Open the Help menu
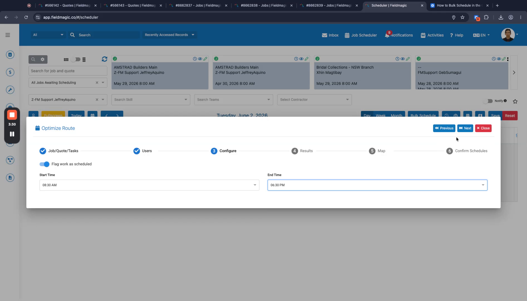 tap(457, 35)
